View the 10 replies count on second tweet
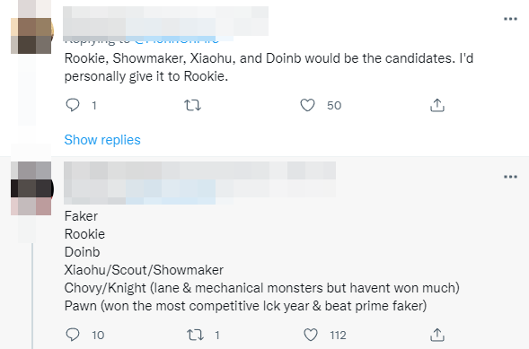Viewport: 529px width, 349px height. pos(98,336)
